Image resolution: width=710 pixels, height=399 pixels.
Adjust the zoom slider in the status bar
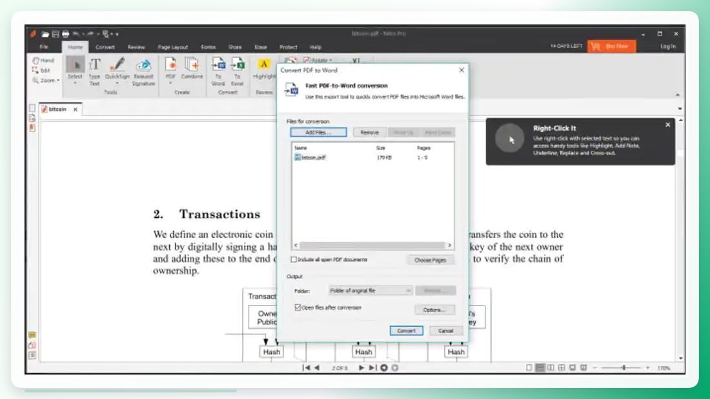[x=624, y=368]
